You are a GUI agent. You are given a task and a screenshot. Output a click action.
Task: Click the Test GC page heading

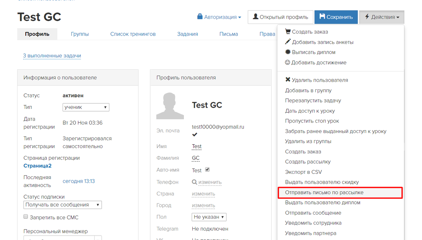coord(39,17)
